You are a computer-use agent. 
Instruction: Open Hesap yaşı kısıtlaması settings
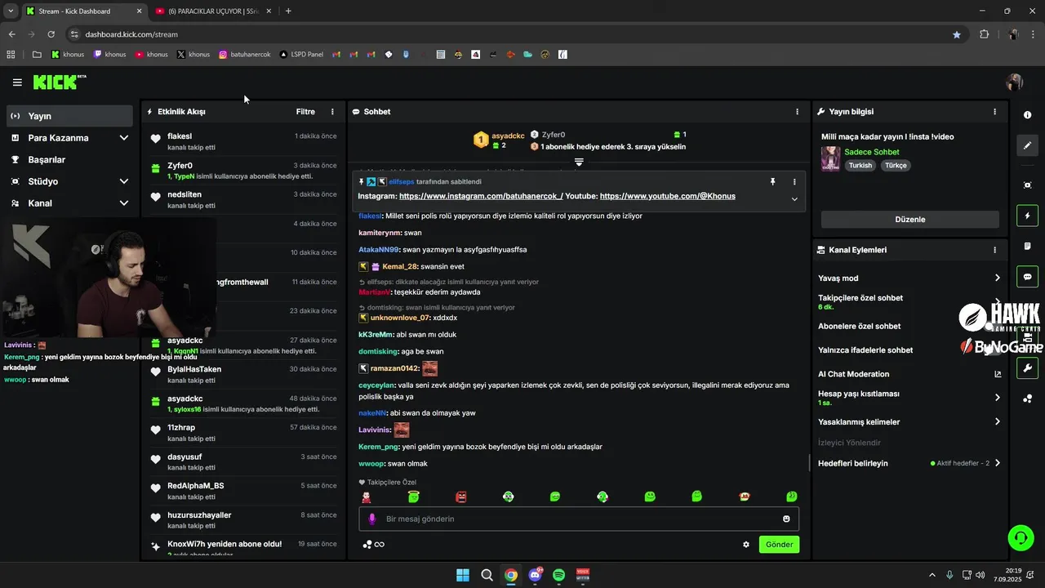coord(909,397)
